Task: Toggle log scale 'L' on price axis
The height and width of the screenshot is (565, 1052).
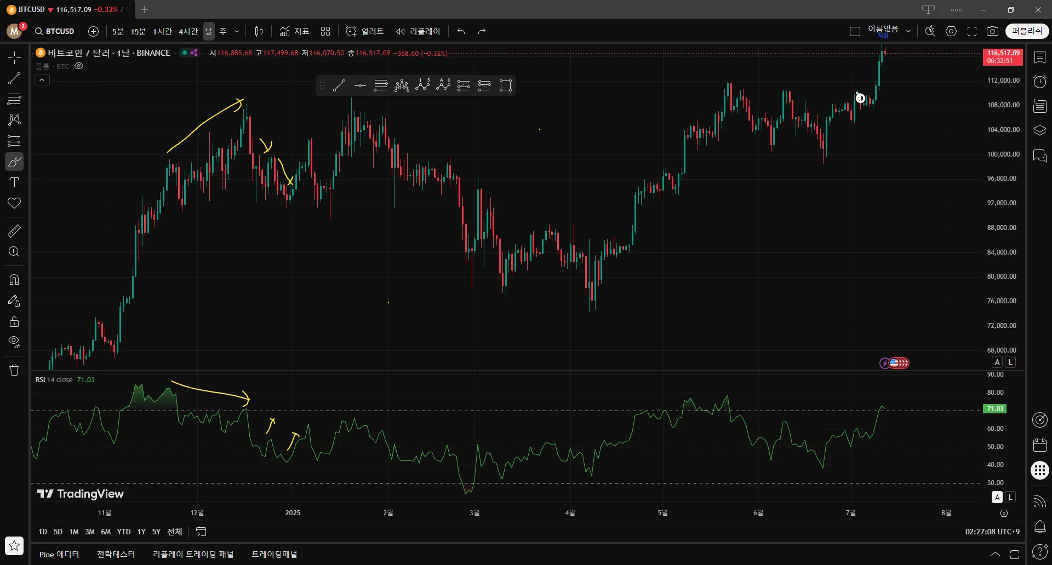Action: pyautogui.click(x=1010, y=362)
